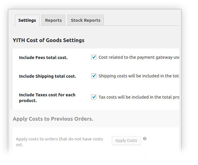Click 'Apply costs to orders that do not have costs set' text

[59, 142]
